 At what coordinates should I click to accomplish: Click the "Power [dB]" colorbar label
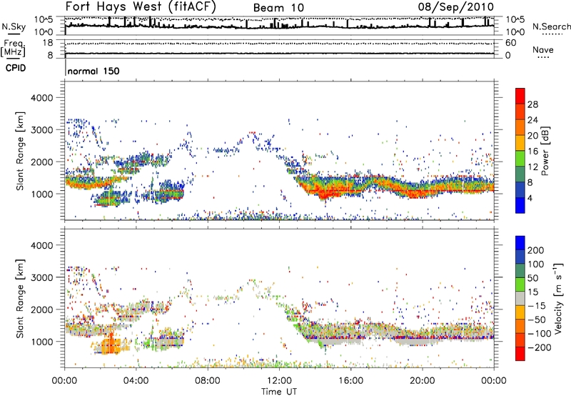pos(545,151)
